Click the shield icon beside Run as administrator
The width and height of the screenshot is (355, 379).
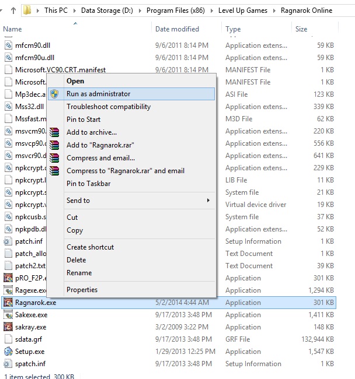[x=55, y=94]
